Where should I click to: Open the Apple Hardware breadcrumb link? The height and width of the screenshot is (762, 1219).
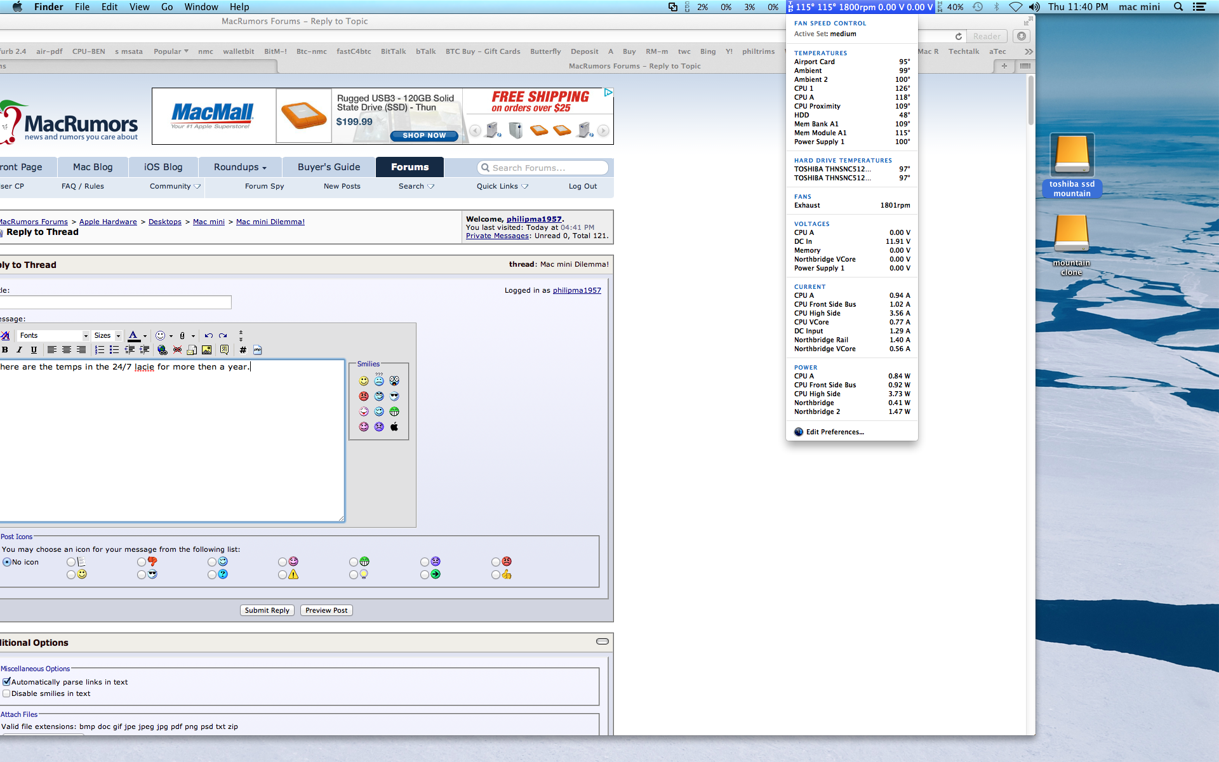coord(108,222)
